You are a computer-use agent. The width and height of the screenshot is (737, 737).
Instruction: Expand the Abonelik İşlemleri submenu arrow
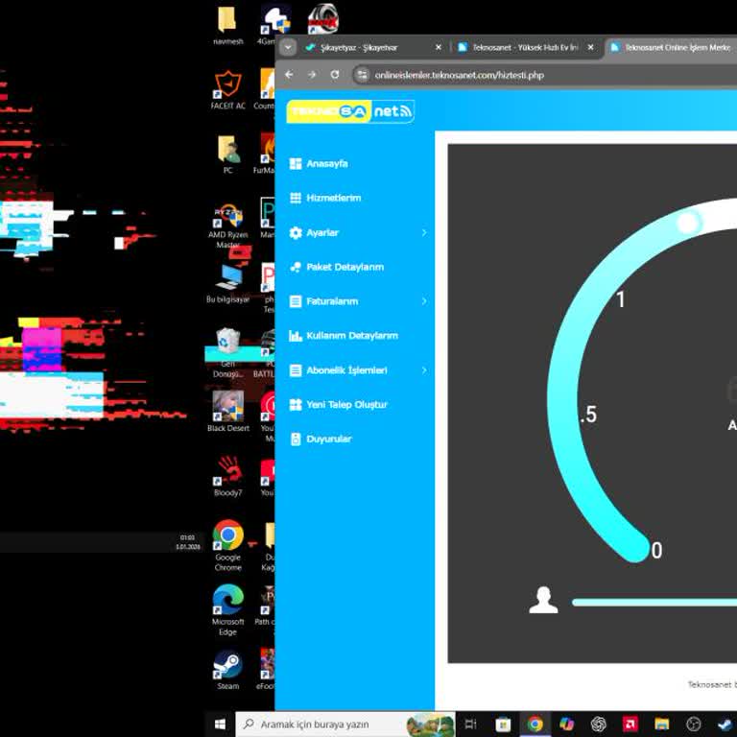tap(424, 370)
